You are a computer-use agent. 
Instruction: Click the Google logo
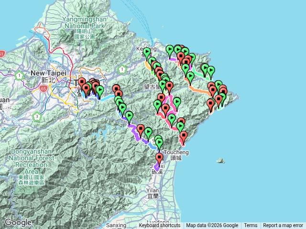(18, 222)
